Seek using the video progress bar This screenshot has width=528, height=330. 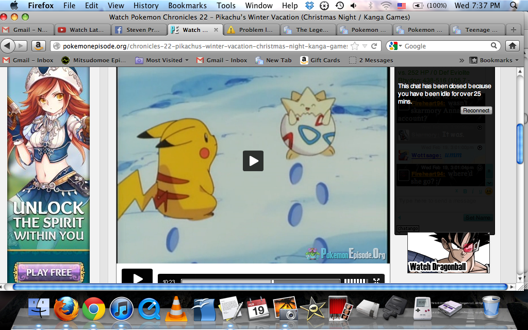click(x=260, y=281)
